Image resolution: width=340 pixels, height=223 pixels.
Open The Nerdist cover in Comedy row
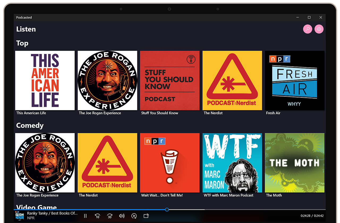pyautogui.click(x=107, y=163)
